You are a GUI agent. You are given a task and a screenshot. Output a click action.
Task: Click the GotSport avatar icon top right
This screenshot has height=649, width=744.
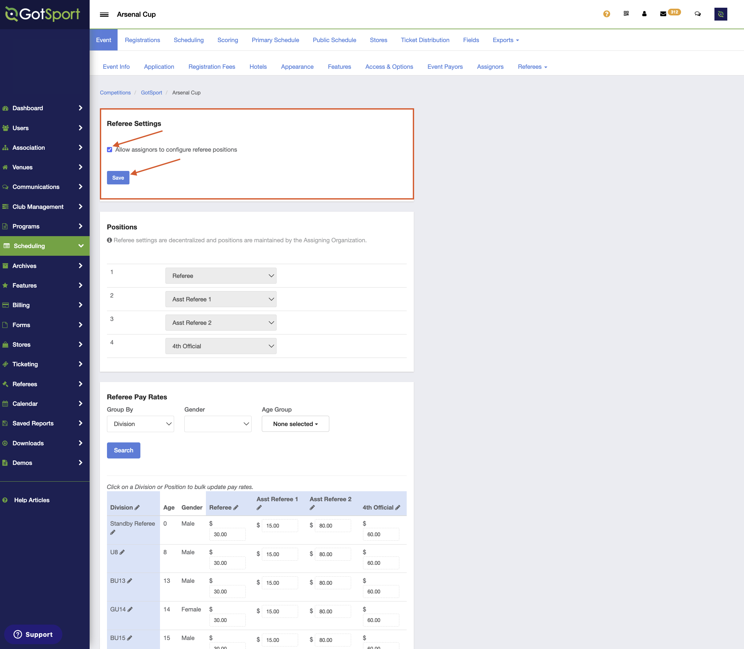coord(721,14)
